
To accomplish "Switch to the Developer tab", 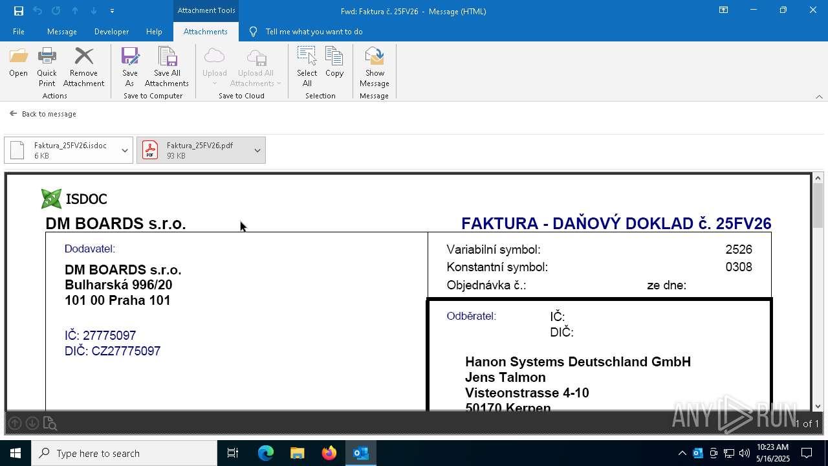I will [x=111, y=32].
